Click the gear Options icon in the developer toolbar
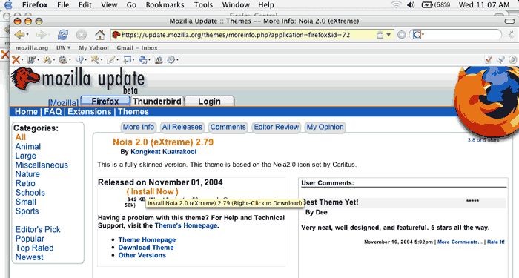The width and height of the screenshot is (519, 278). 171,59
